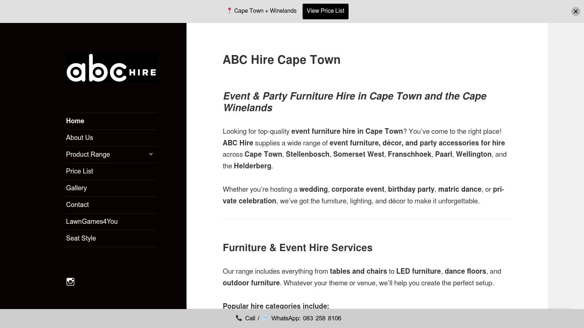Click the bold phrase 'tables and chairs'
Screen dimensions: 584x328
[x=358, y=272]
